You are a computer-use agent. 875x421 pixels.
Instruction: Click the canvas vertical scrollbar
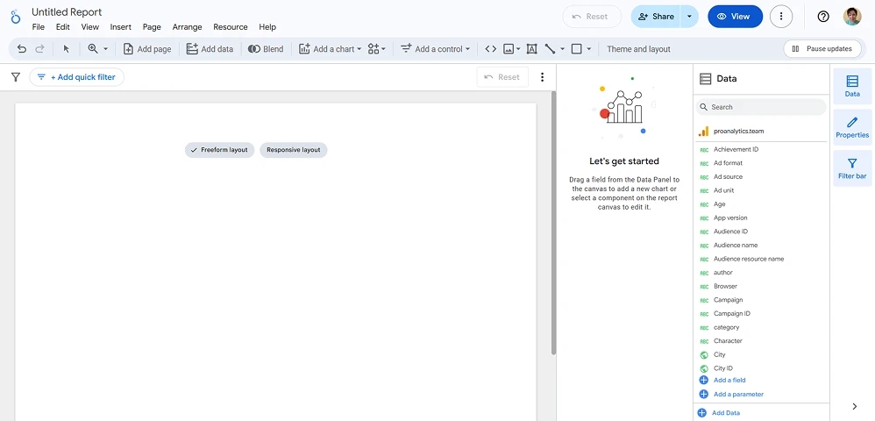click(553, 224)
